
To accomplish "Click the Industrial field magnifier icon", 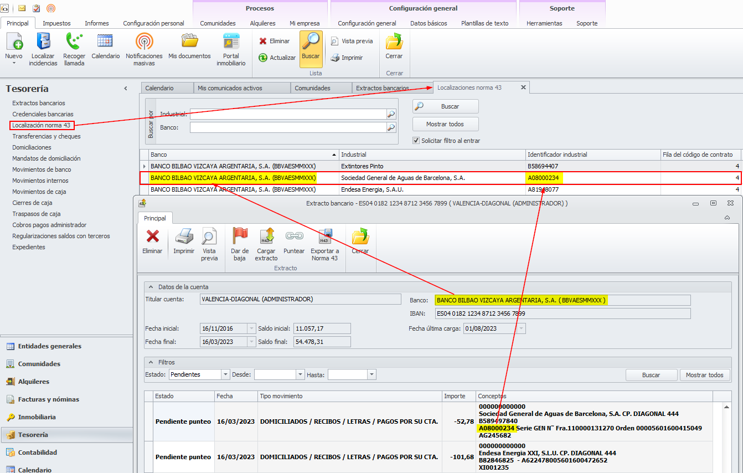I will click(x=391, y=114).
